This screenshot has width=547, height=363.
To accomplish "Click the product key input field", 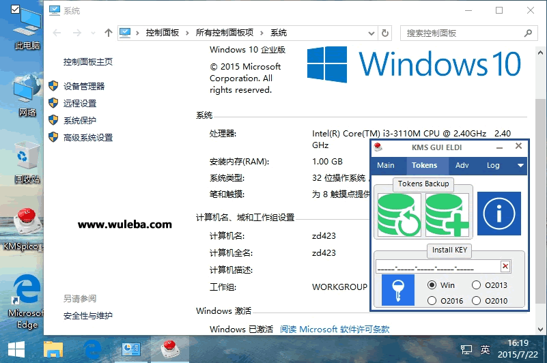I will 438,267.
